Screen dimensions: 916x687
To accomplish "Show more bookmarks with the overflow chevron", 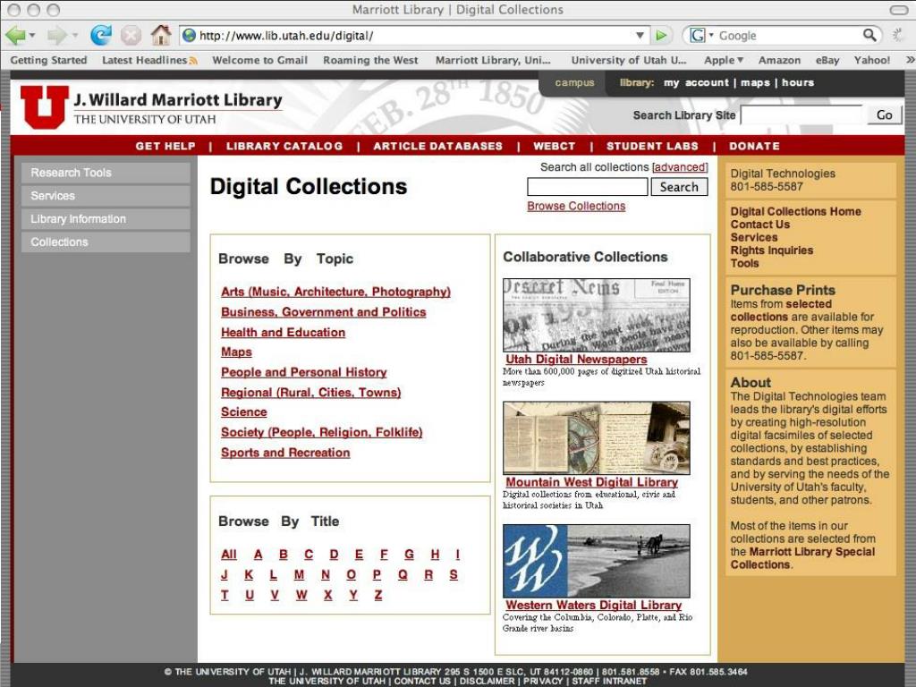I will pos(910,60).
